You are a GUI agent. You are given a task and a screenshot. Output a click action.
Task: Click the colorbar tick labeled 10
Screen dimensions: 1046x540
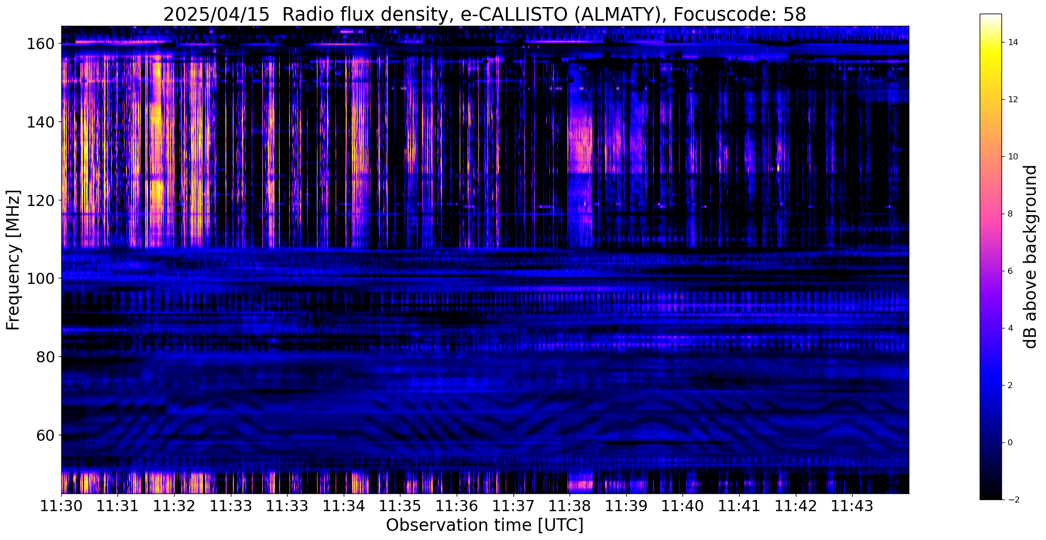(x=1013, y=157)
